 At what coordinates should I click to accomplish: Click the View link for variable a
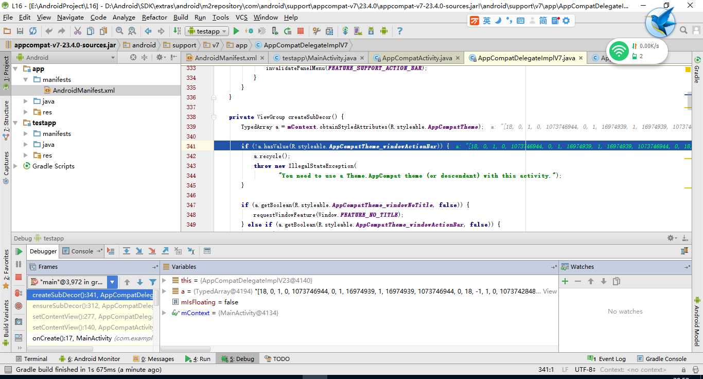(x=550, y=291)
